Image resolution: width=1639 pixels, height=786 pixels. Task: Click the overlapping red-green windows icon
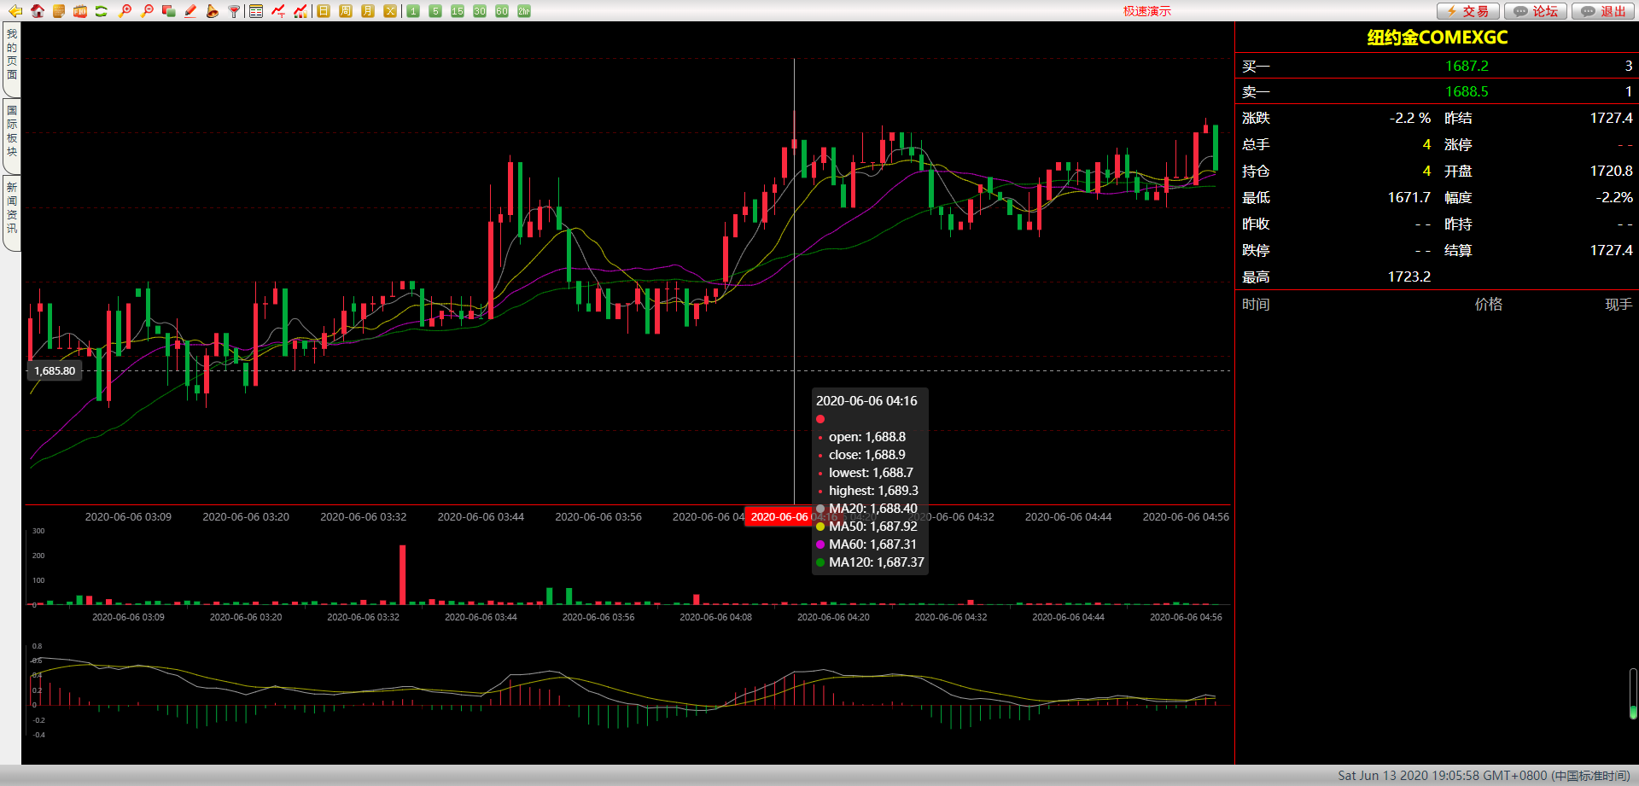click(168, 11)
